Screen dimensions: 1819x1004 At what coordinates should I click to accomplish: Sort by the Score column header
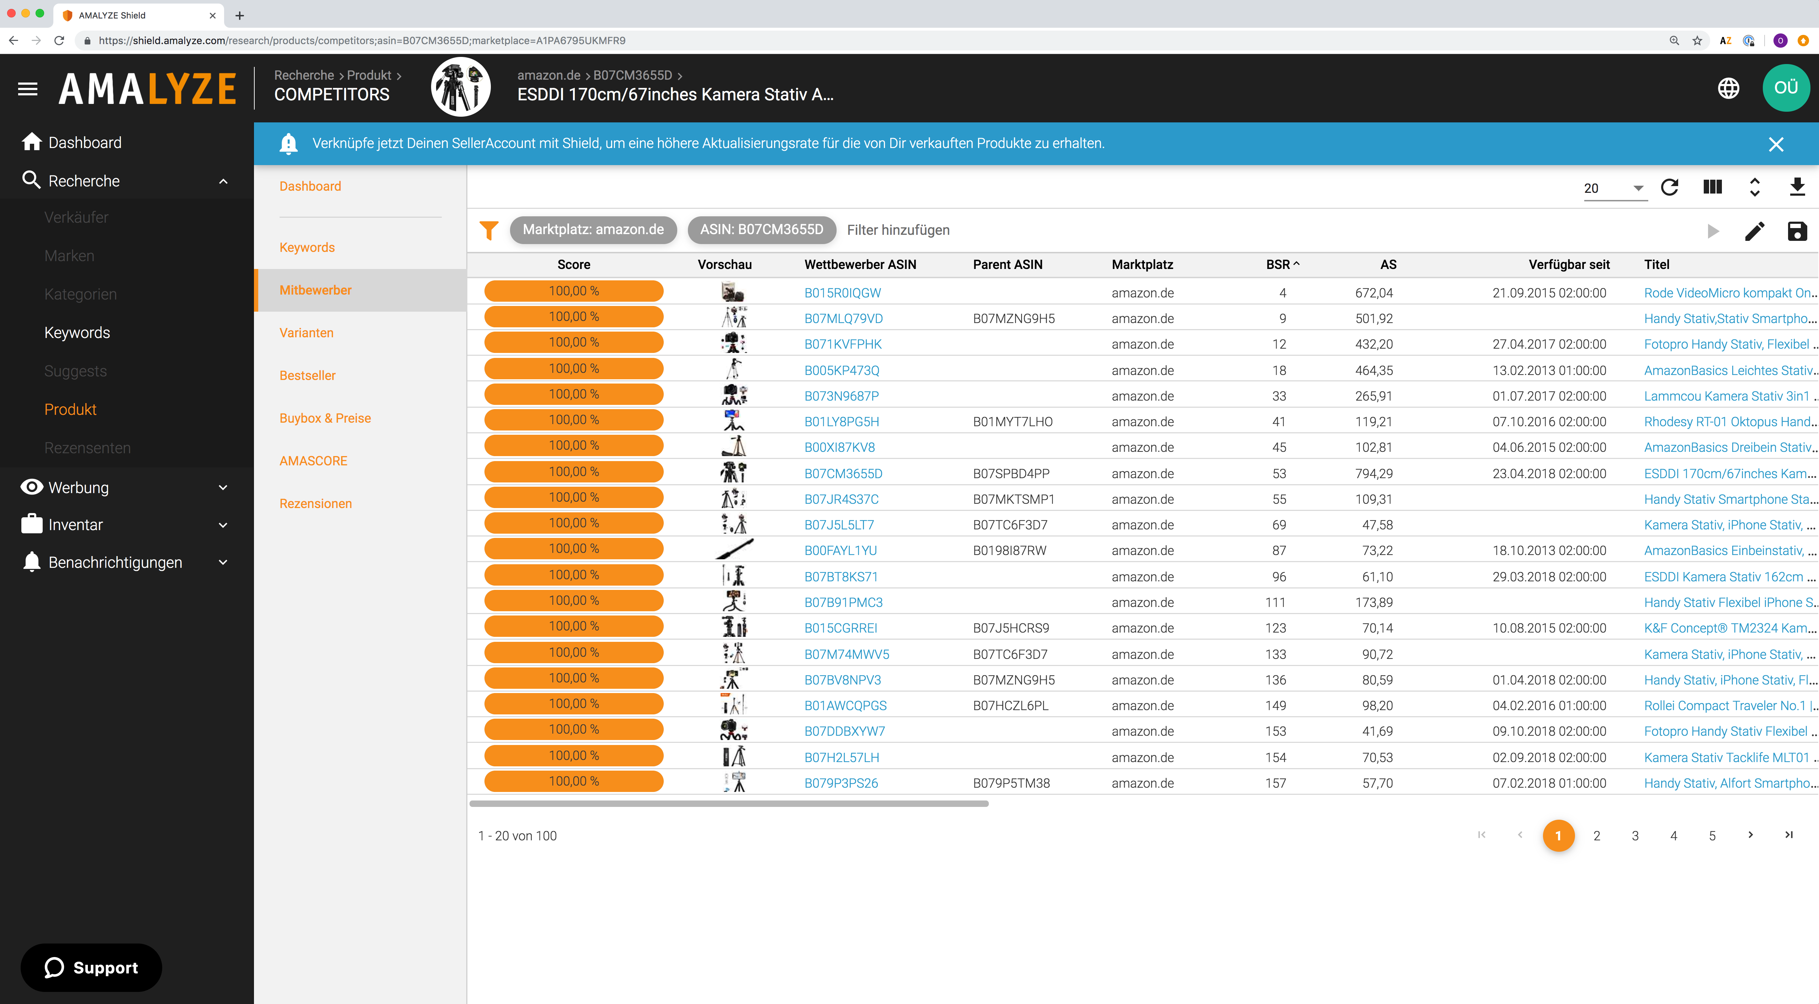(573, 264)
